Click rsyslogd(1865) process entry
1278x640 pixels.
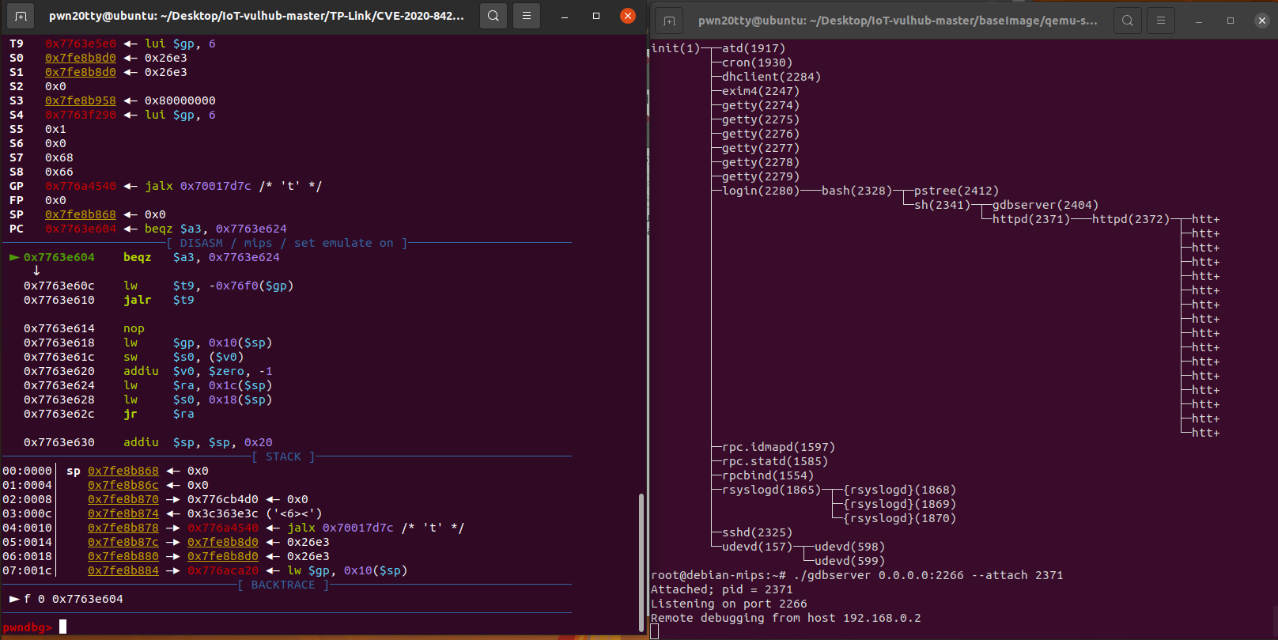[x=771, y=490]
